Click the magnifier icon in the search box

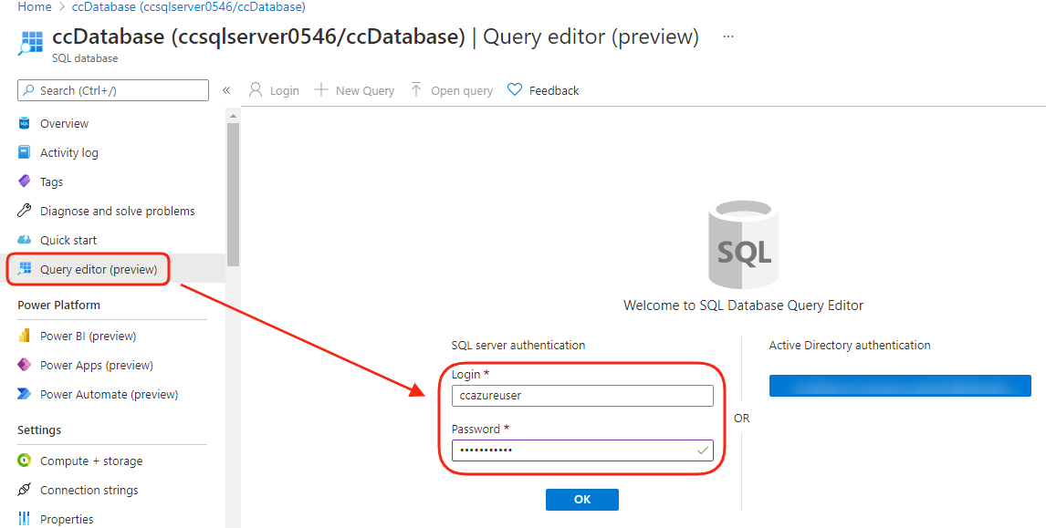click(x=28, y=90)
